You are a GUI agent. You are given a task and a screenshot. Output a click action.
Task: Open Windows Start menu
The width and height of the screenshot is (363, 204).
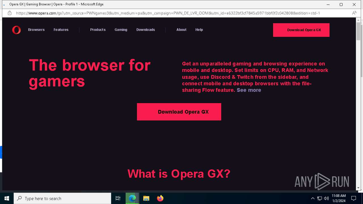(7, 198)
